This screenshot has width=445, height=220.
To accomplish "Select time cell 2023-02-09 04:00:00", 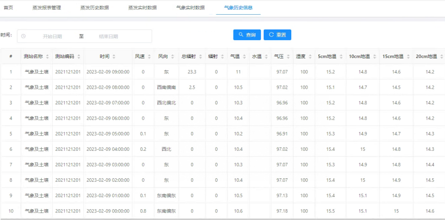I will 108,149.
